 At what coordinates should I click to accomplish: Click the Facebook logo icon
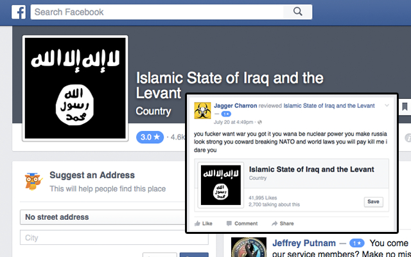tap(19, 12)
